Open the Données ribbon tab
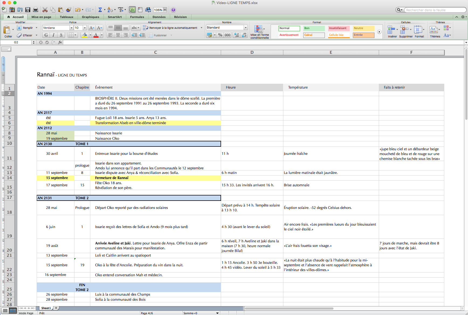 pos(159,17)
